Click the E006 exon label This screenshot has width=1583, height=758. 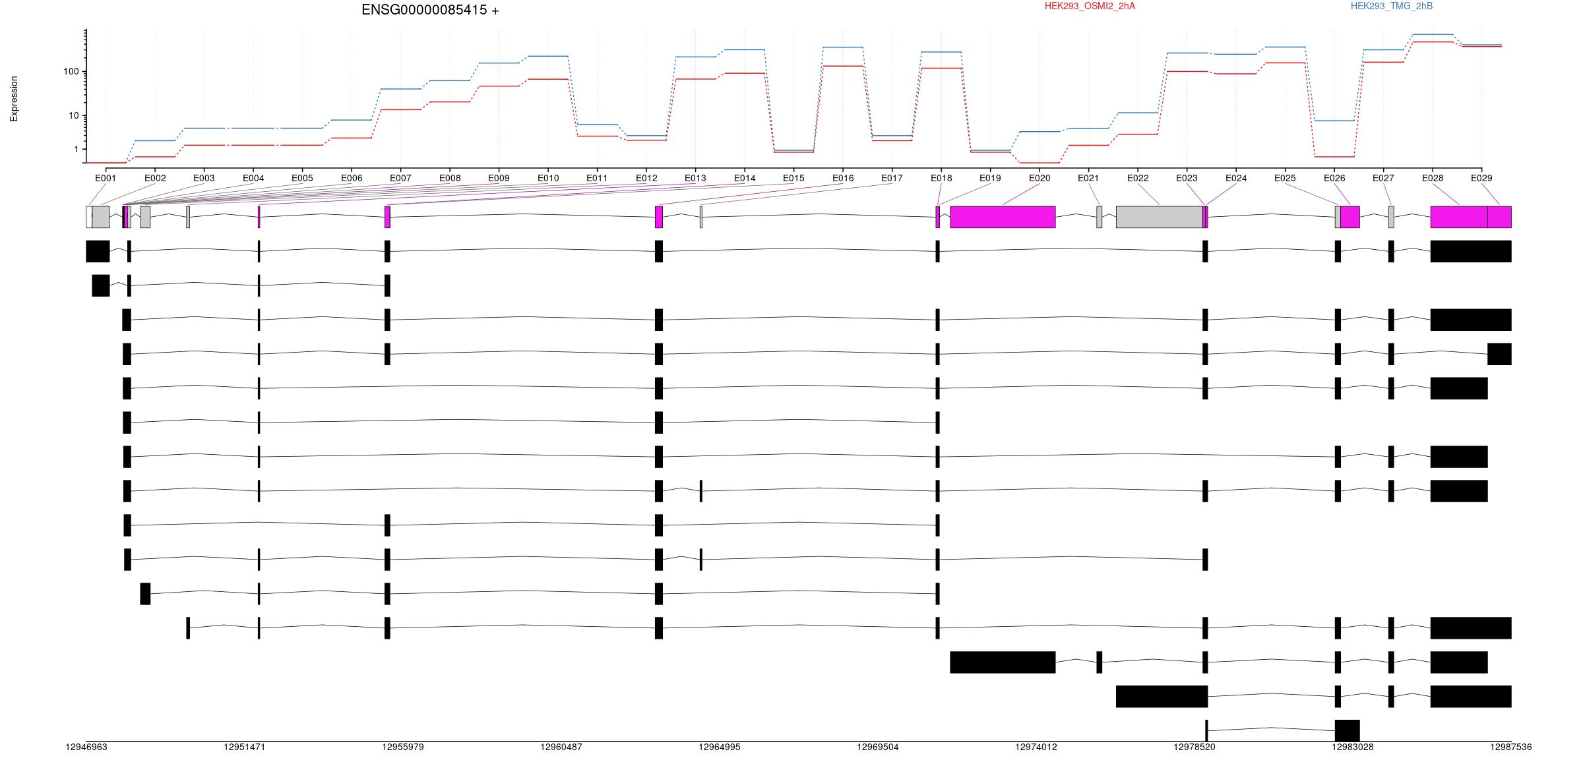pos(352,178)
